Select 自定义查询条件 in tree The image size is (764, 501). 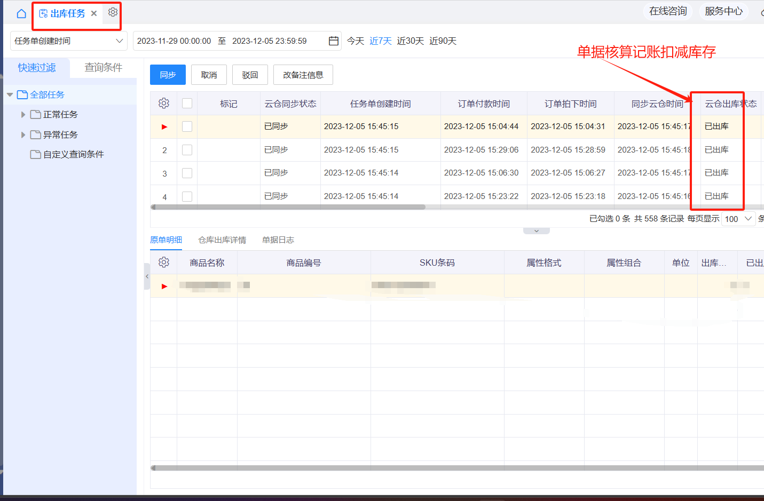[x=74, y=154]
